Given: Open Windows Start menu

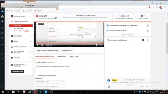Looking at the screenshot, I should click(2, 92).
